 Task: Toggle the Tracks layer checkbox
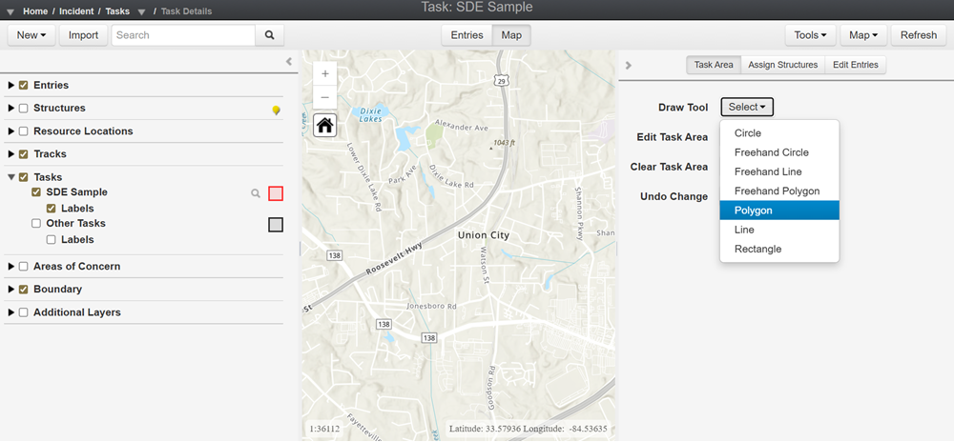click(x=24, y=154)
